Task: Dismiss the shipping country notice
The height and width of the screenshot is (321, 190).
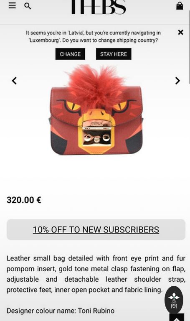Action: [x=180, y=32]
